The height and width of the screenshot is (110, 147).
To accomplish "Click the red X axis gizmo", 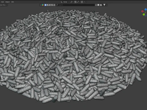I will (x=142, y=11).
